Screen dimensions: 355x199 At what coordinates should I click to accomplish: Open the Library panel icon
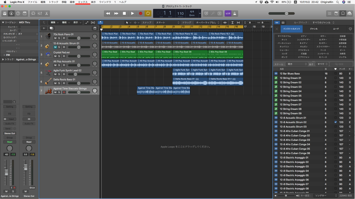[4, 14]
